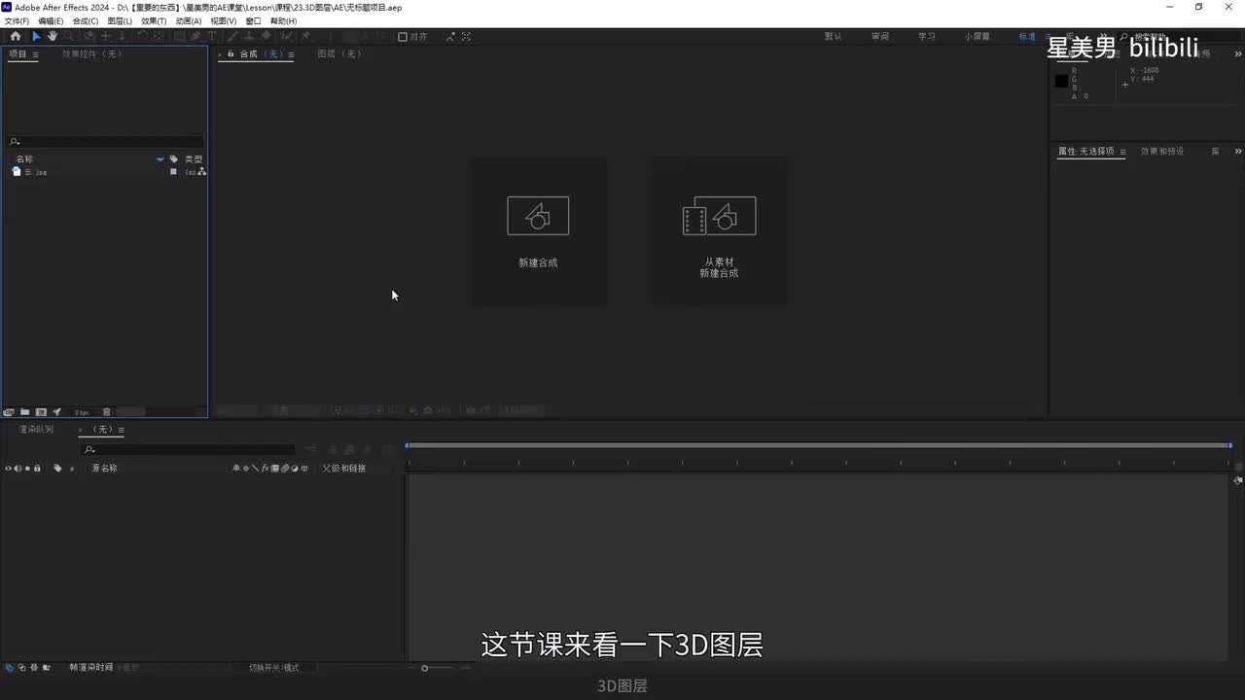Viewport: 1245px width, 700px height.
Task: Switch to the 渲染队列 tab
Action: point(37,430)
